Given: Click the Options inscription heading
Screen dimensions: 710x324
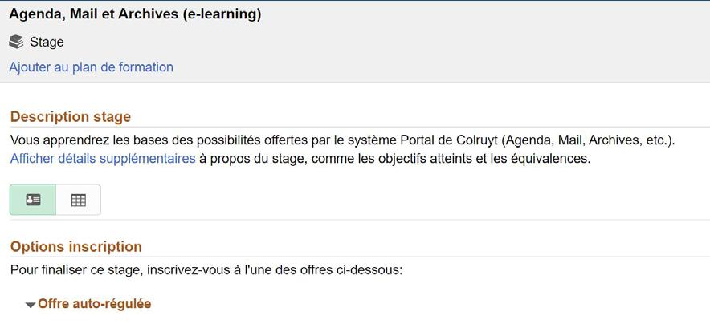Looking at the screenshot, I should point(76,246).
